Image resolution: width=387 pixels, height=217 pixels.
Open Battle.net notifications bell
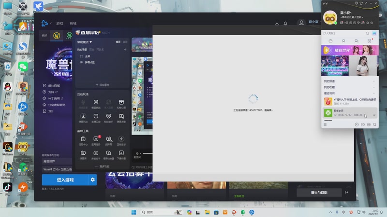(285, 23)
